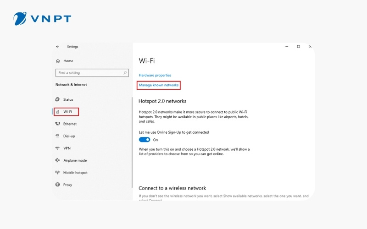
Task: Open the Ethernet settings page
Action: click(x=70, y=124)
